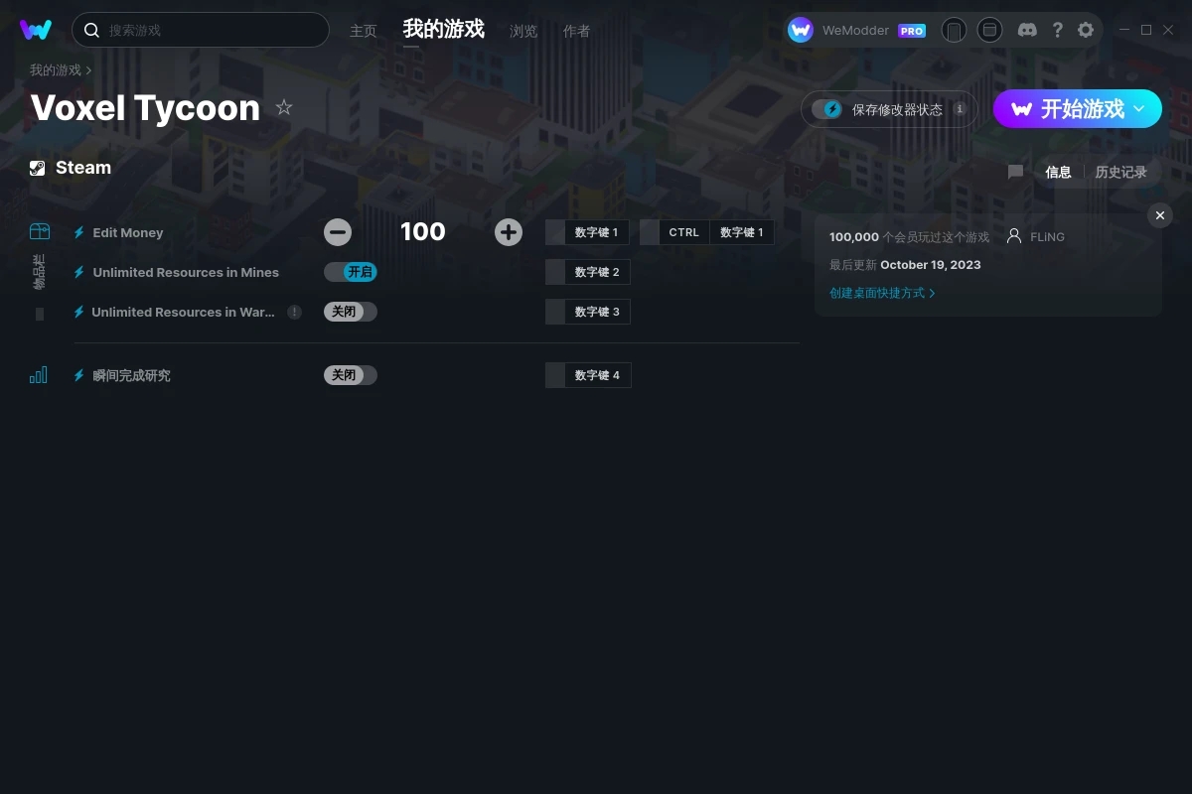
Task: Toggle the box left of 数字键 3 hotkey
Action: [555, 312]
